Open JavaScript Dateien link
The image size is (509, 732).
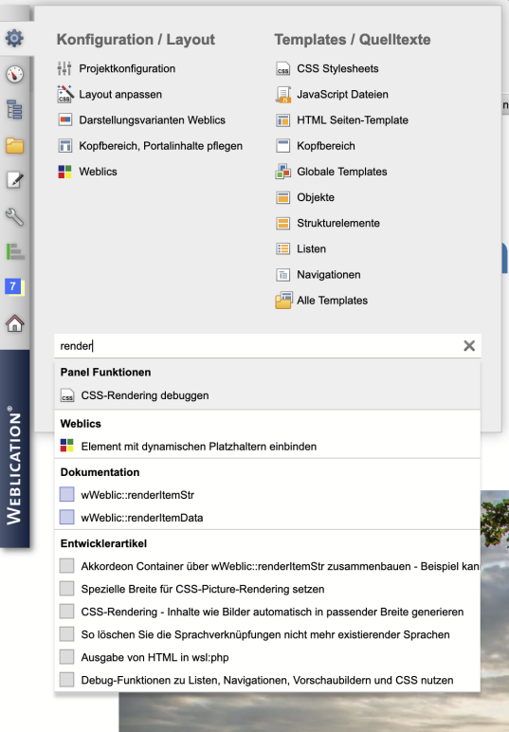coord(342,94)
